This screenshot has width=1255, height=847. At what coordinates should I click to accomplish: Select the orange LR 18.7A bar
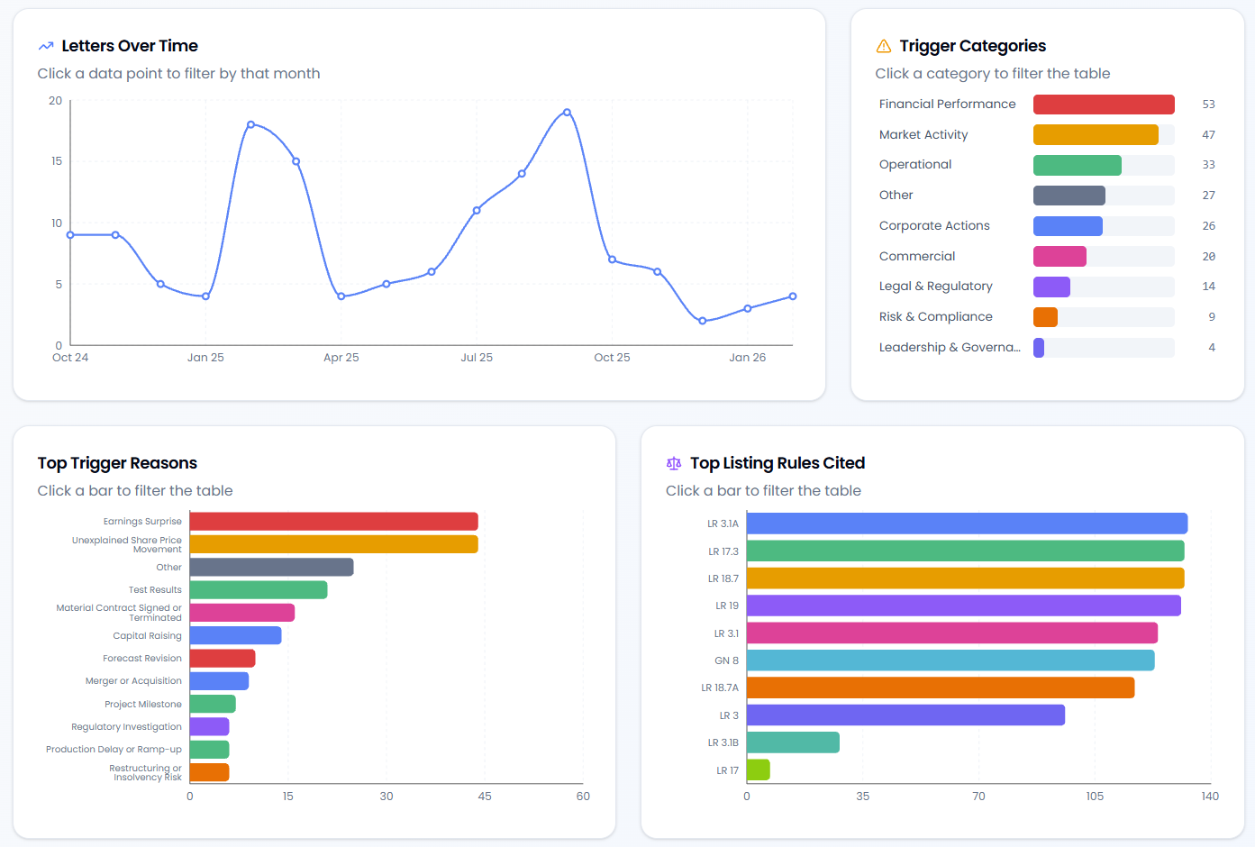click(940, 688)
